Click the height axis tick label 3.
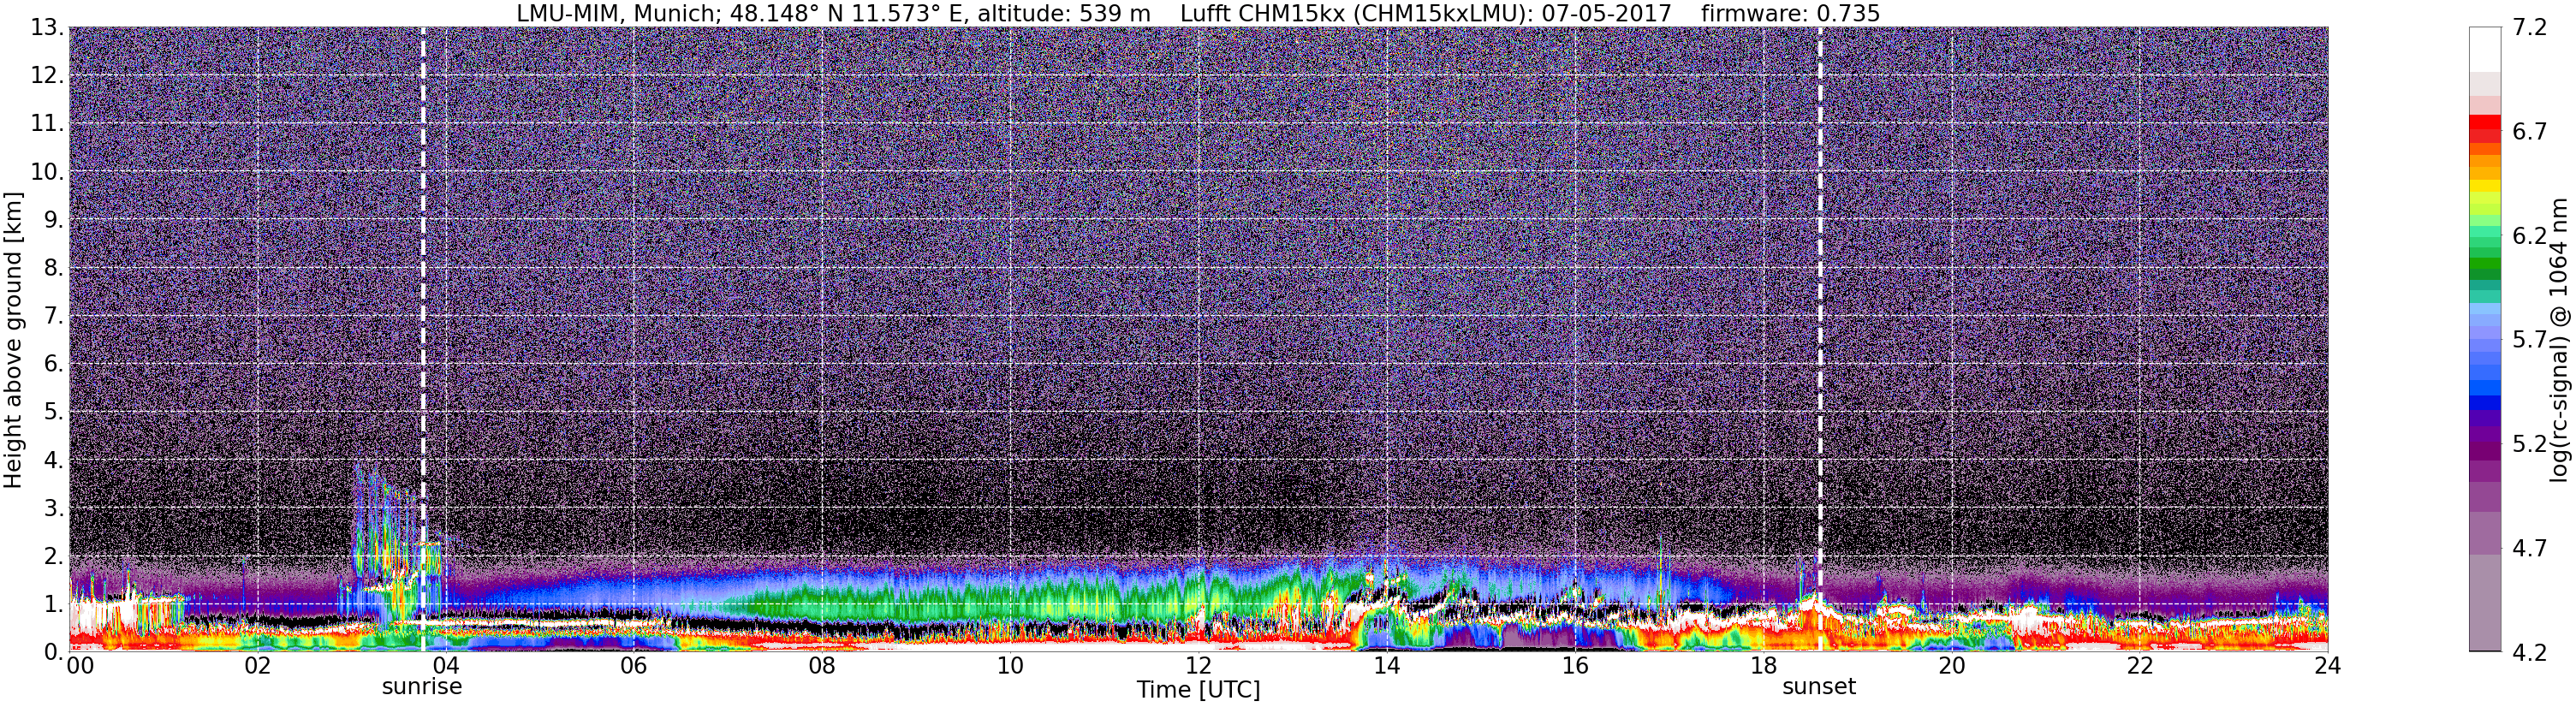Viewport: 2576px width, 707px height. pyautogui.click(x=55, y=507)
